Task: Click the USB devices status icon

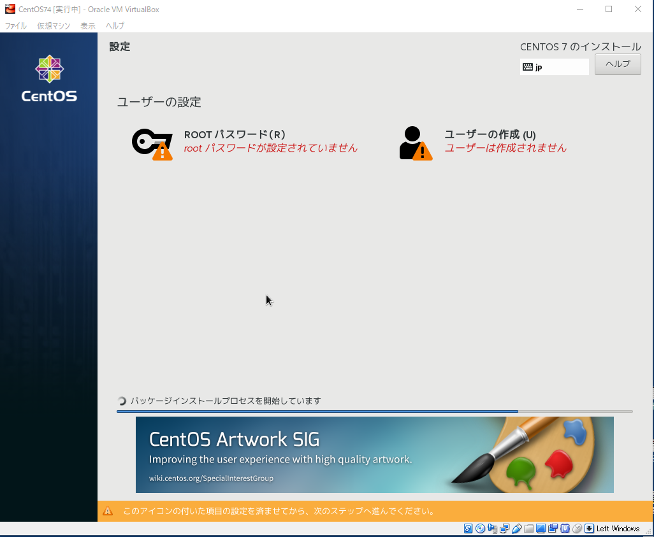Action: point(516,529)
